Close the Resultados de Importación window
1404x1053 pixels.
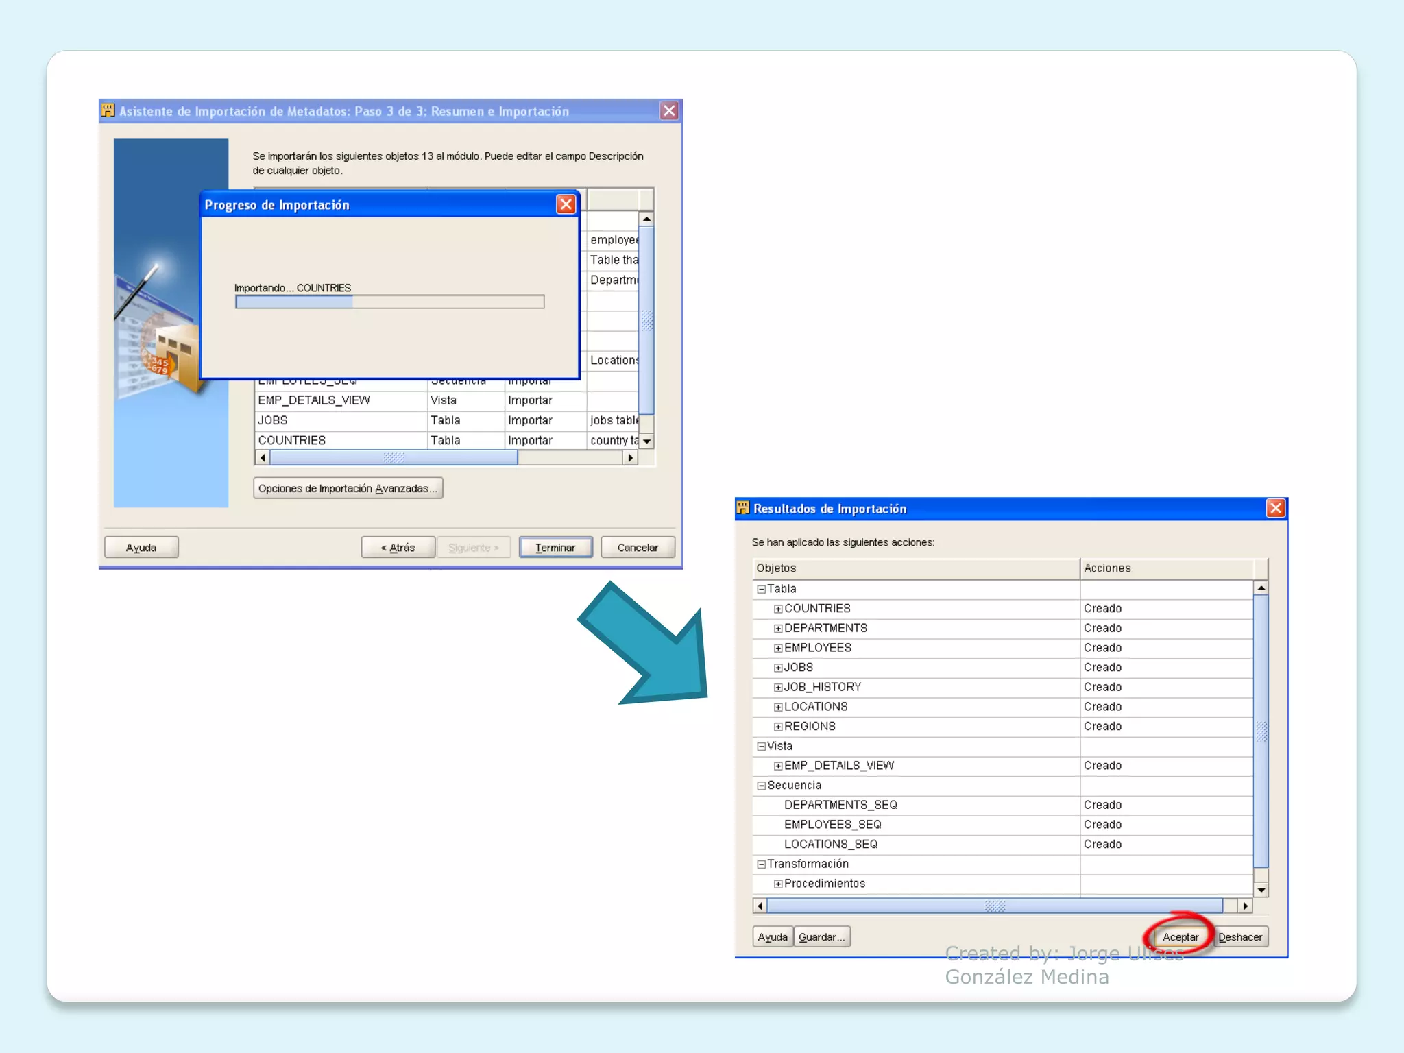[1275, 508]
